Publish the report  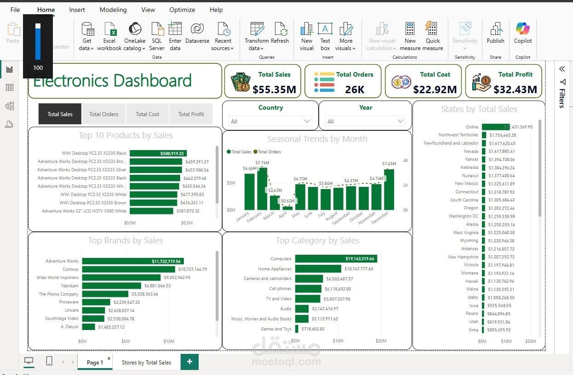coord(496,33)
